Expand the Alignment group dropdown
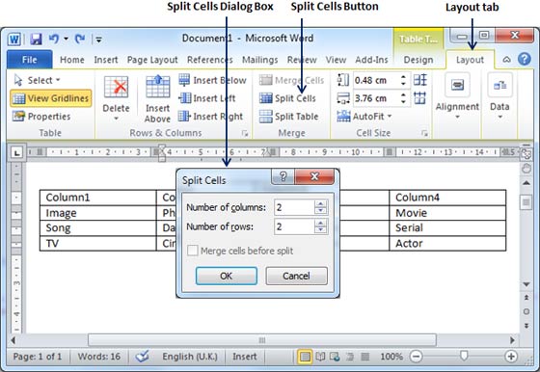540x372 pixels. 457,97
